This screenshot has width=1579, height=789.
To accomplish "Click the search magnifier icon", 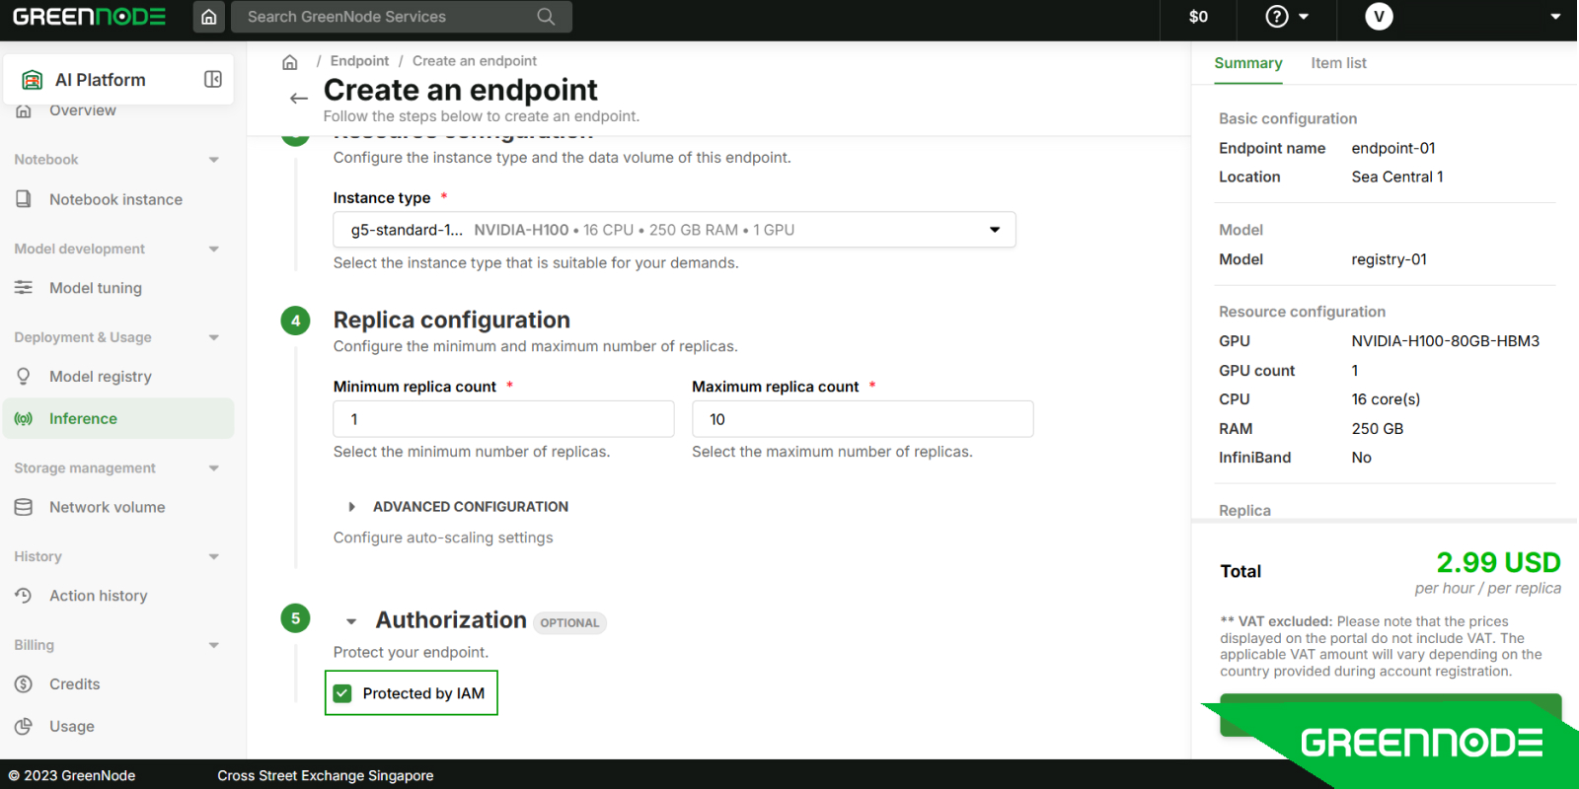I will click(x=546, y=17).
